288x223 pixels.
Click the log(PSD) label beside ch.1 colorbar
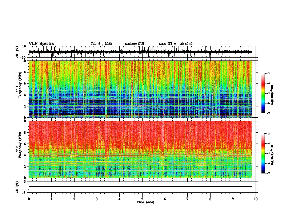click(272, 95)
